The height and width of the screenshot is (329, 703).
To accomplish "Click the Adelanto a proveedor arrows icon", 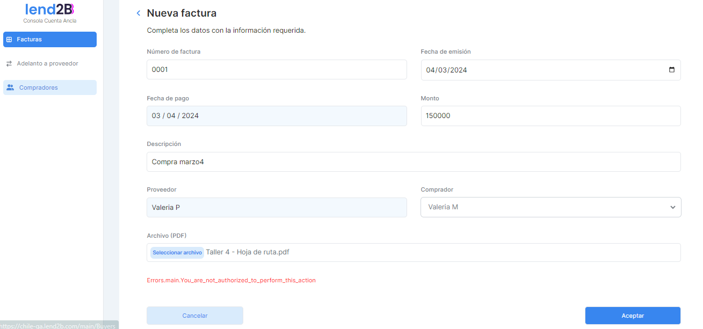I will click(x=9, y=64).
